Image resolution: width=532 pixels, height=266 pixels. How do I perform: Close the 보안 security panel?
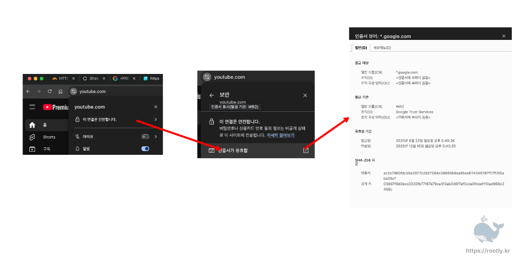305,95
